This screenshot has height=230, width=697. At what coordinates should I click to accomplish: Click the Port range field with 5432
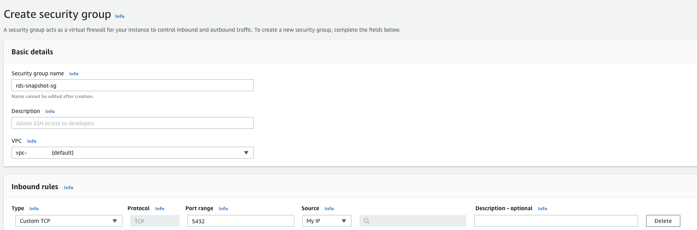coord(241,221)
